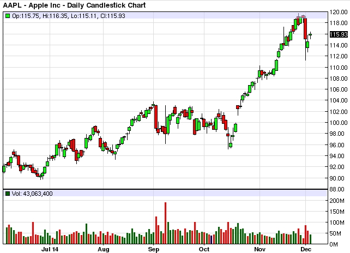This screenshot has height=253, width=350.
Task: Click the Sep date axis label
Action: [154, 249]
